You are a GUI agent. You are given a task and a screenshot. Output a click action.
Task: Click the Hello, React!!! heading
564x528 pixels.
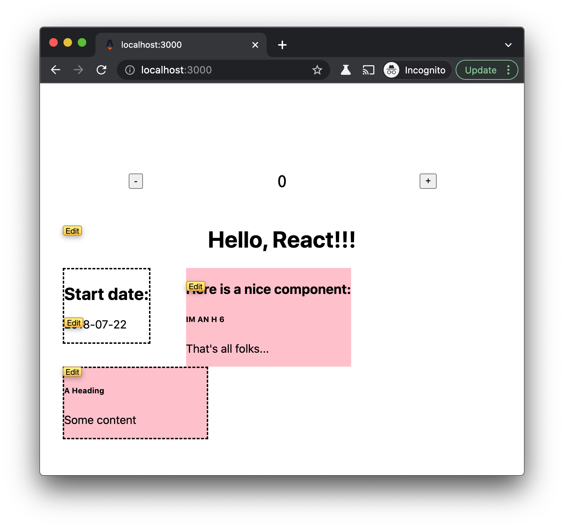282,240
